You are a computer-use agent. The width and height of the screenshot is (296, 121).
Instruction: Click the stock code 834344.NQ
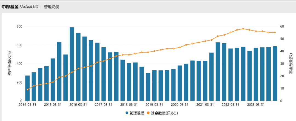pyautogui.click(x=29, y=7)
